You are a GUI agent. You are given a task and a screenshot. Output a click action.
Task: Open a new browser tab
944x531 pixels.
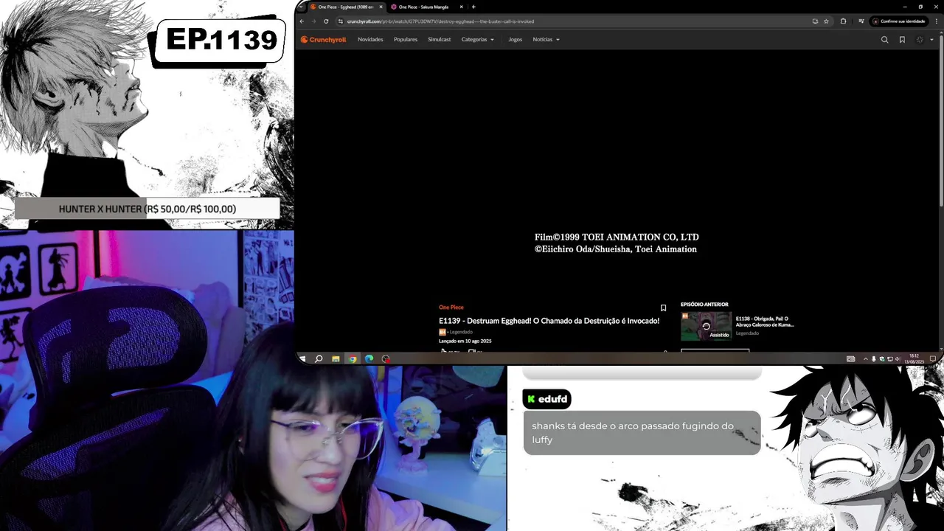473,7
